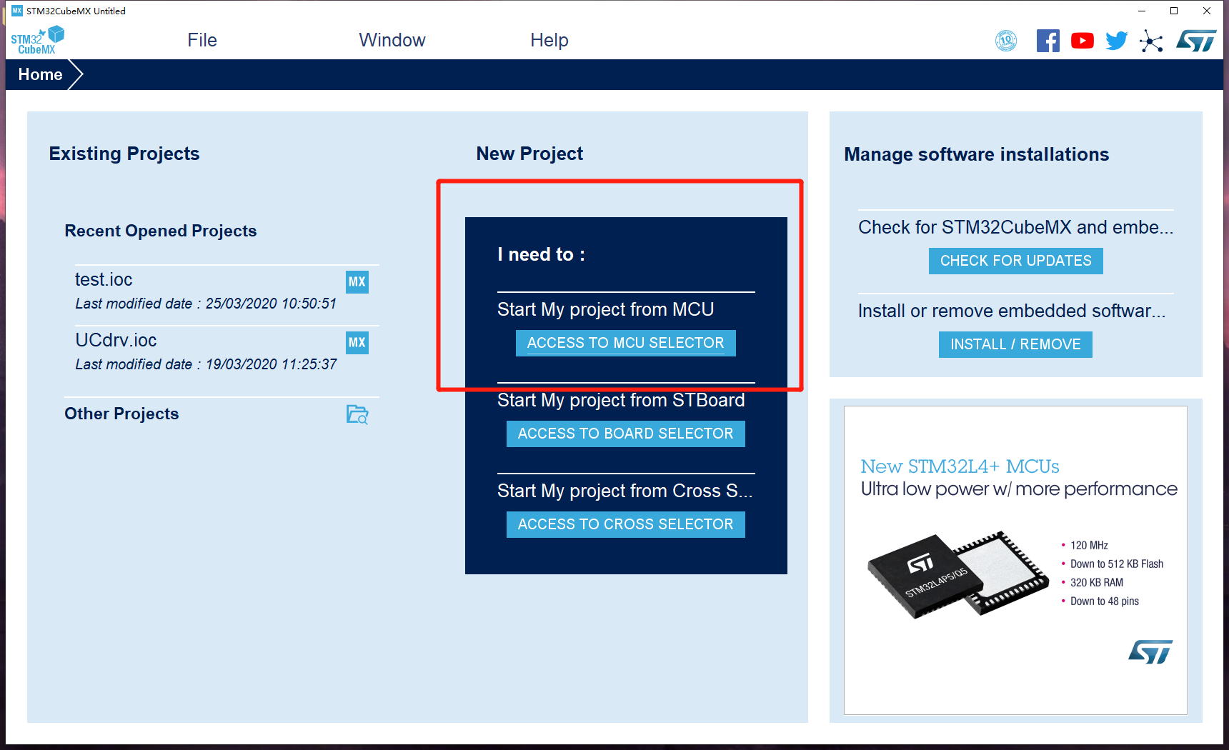Click the MX icon beside test.ioc
This screenshot has height=750, width=1229.
click(x=357, y=281)
